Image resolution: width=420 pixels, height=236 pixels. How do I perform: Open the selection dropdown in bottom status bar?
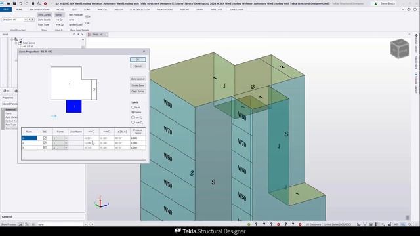click(x=85, y=224)
